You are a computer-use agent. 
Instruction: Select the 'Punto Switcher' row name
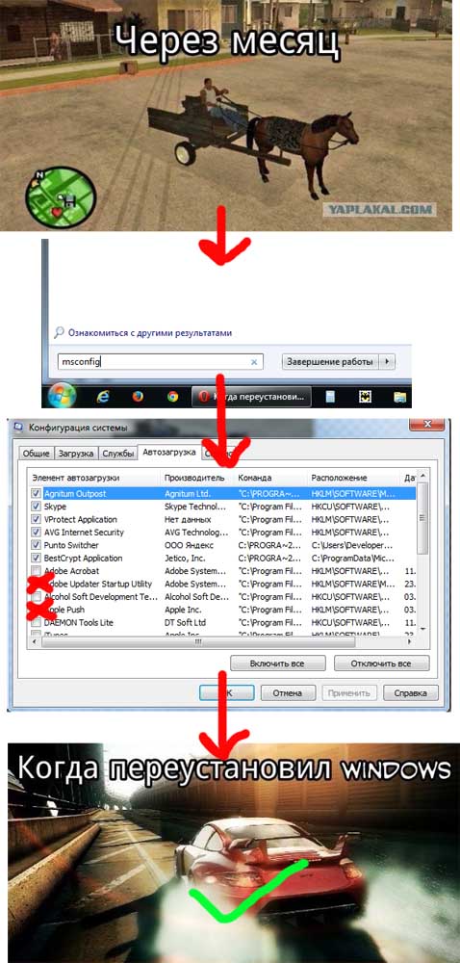click(71, 545)
